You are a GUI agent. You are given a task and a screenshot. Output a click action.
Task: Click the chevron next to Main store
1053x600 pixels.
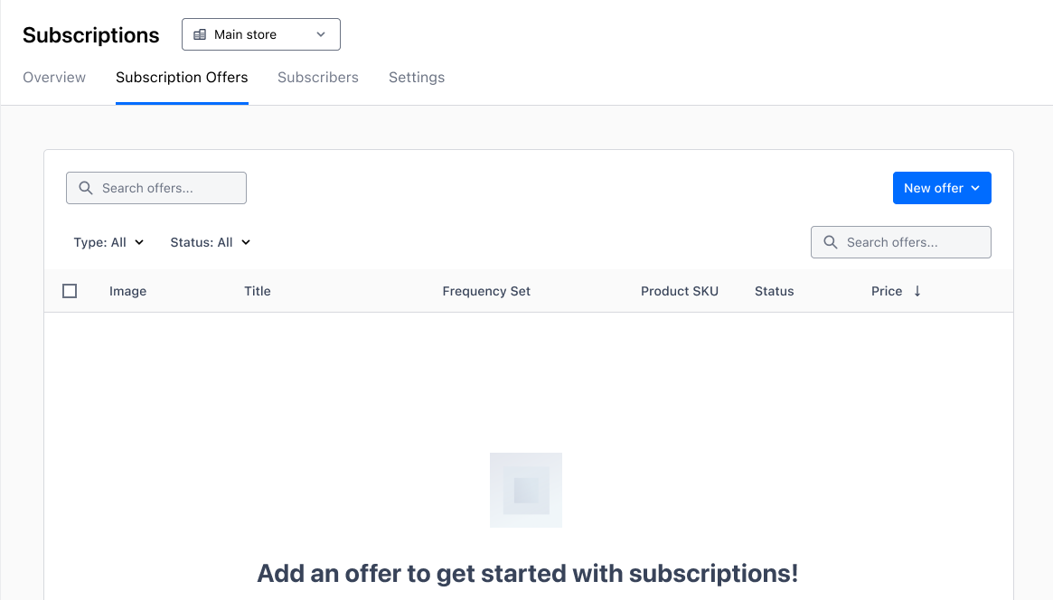coord(321,34)
